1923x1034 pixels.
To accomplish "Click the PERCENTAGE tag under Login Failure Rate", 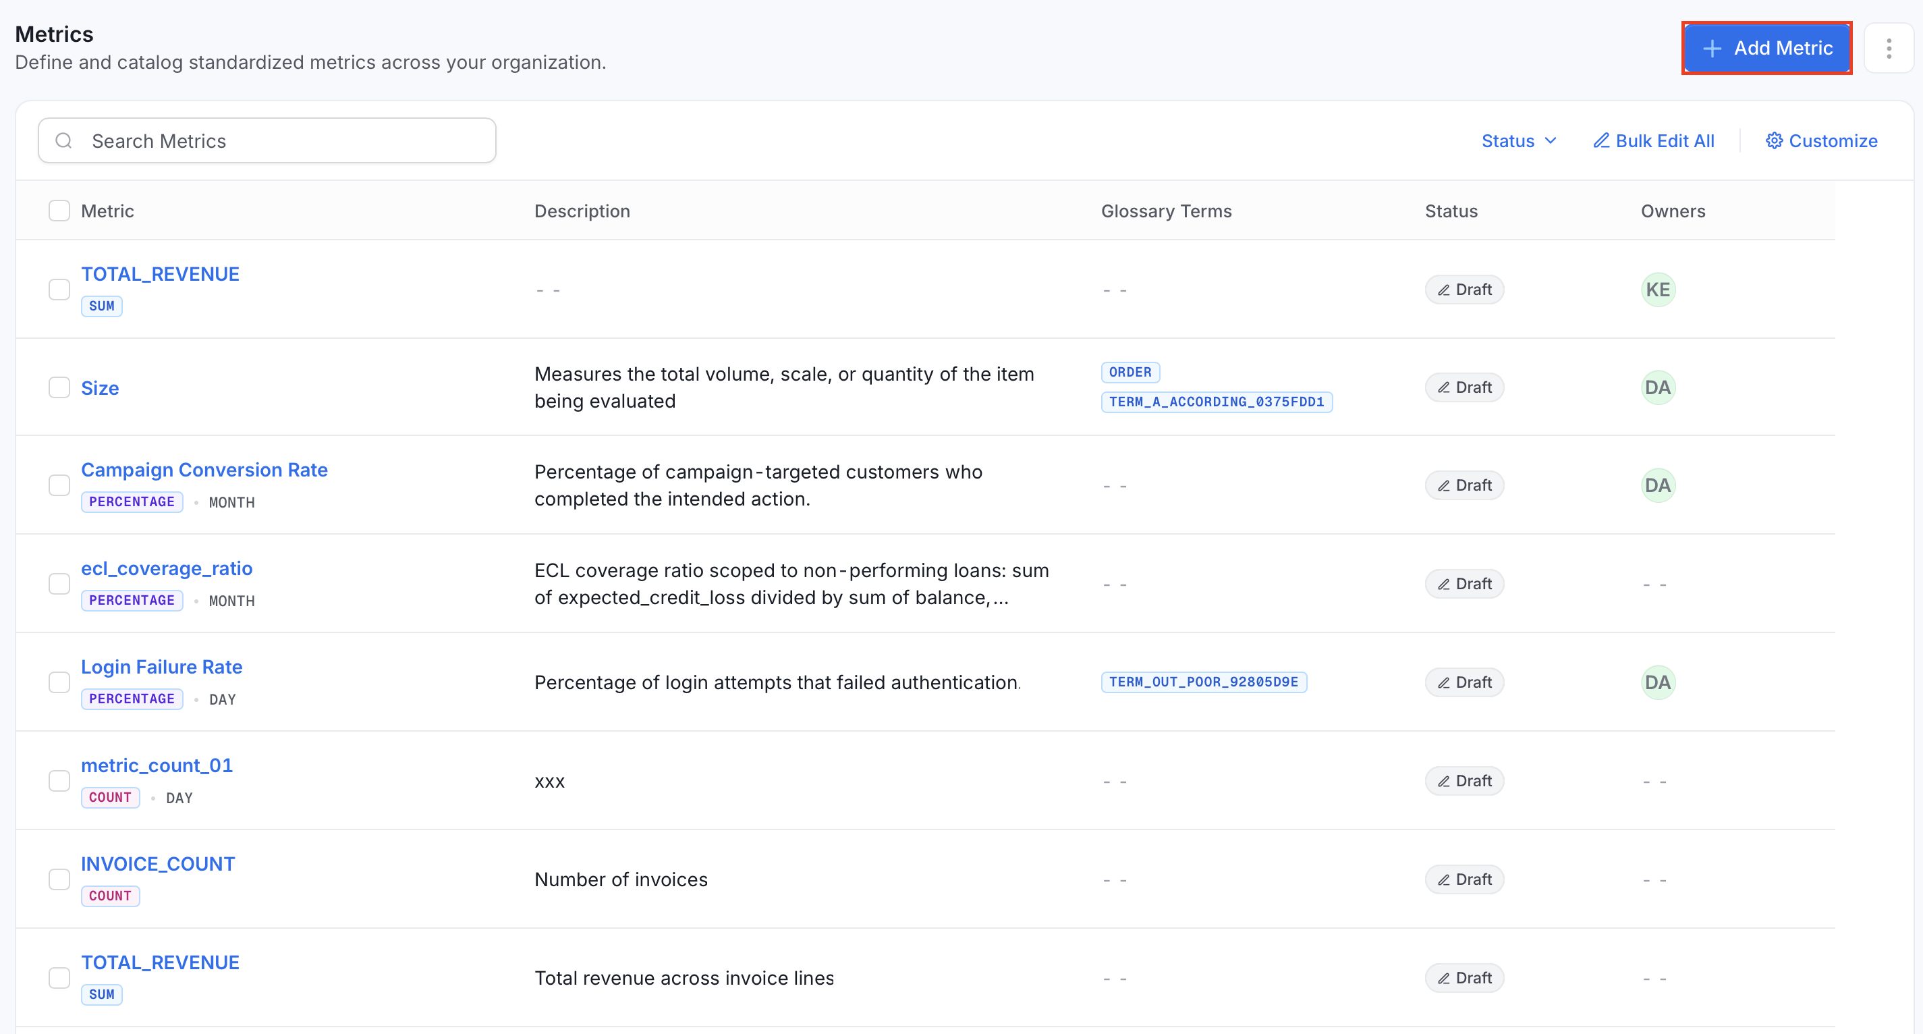I will (132, 699).
